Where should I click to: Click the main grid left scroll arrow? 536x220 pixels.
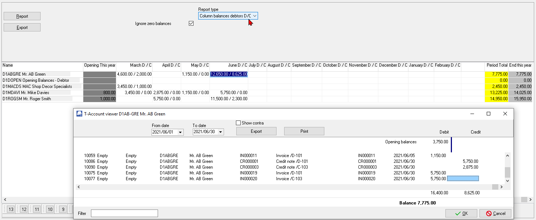[5, 200]
